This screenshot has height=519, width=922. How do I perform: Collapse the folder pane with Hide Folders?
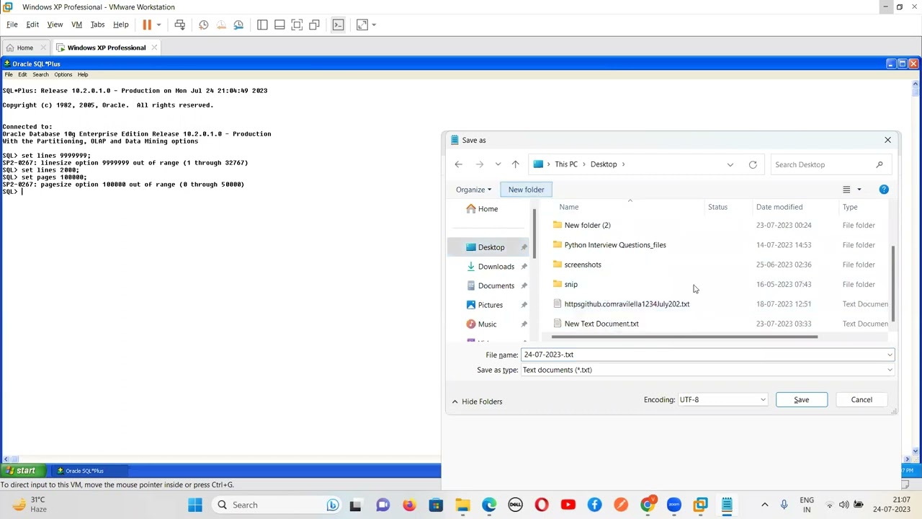[x=477, y=402]
